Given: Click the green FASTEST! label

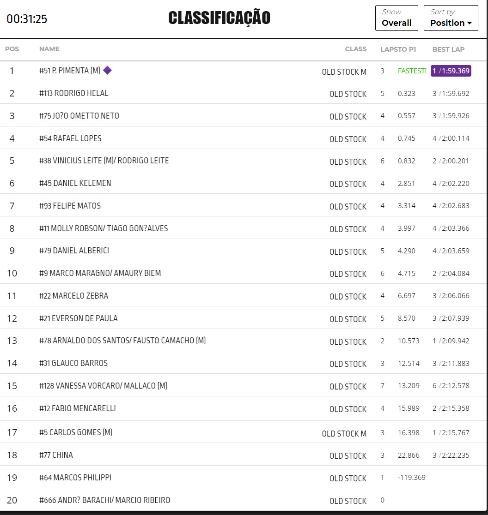Looking at the screenshot, I should 412,71.
